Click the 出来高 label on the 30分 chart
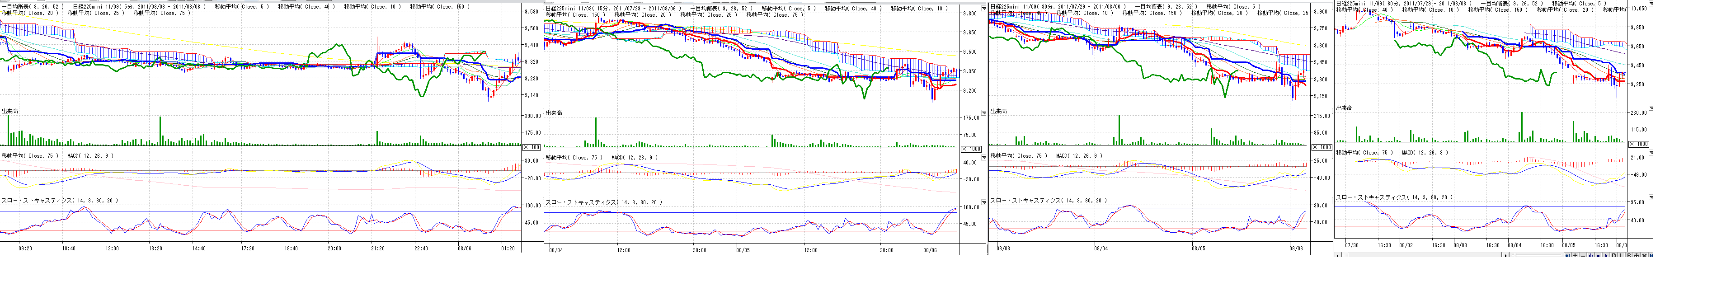Viewport: 1712px width, 300px height. pos(998,112)
